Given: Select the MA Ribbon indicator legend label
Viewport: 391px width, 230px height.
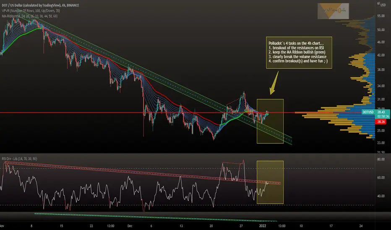Looking at the screenshot, I should pos(30,16).
